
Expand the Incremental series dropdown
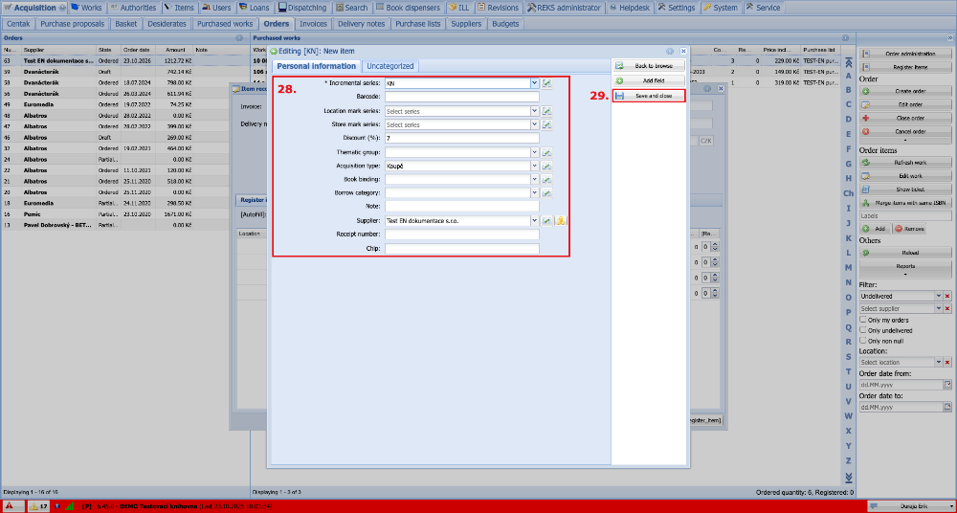click(535, 83)
